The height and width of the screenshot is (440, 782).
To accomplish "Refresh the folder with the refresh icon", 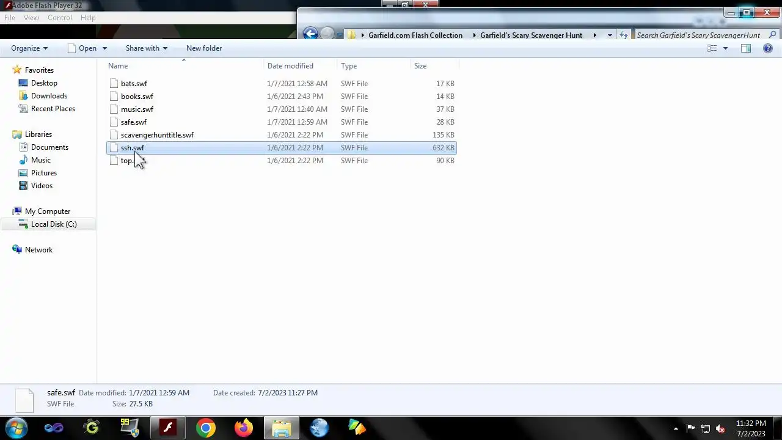I will coord(624,35).
